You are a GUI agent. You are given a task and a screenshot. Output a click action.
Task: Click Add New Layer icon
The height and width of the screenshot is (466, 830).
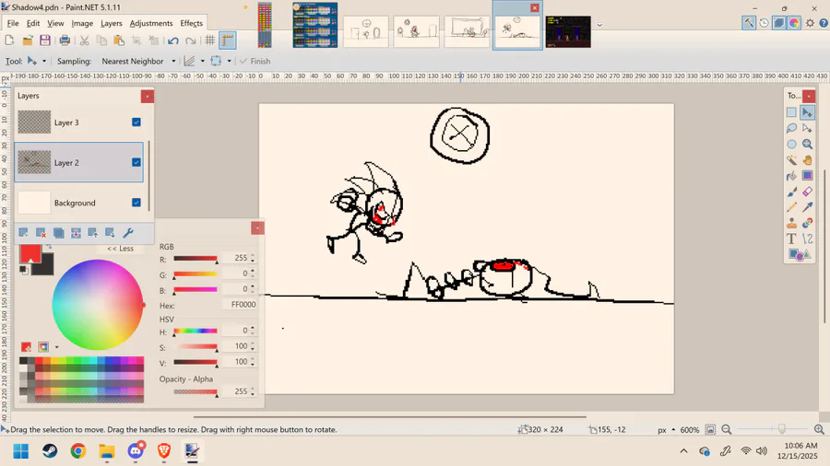(23, 233)
